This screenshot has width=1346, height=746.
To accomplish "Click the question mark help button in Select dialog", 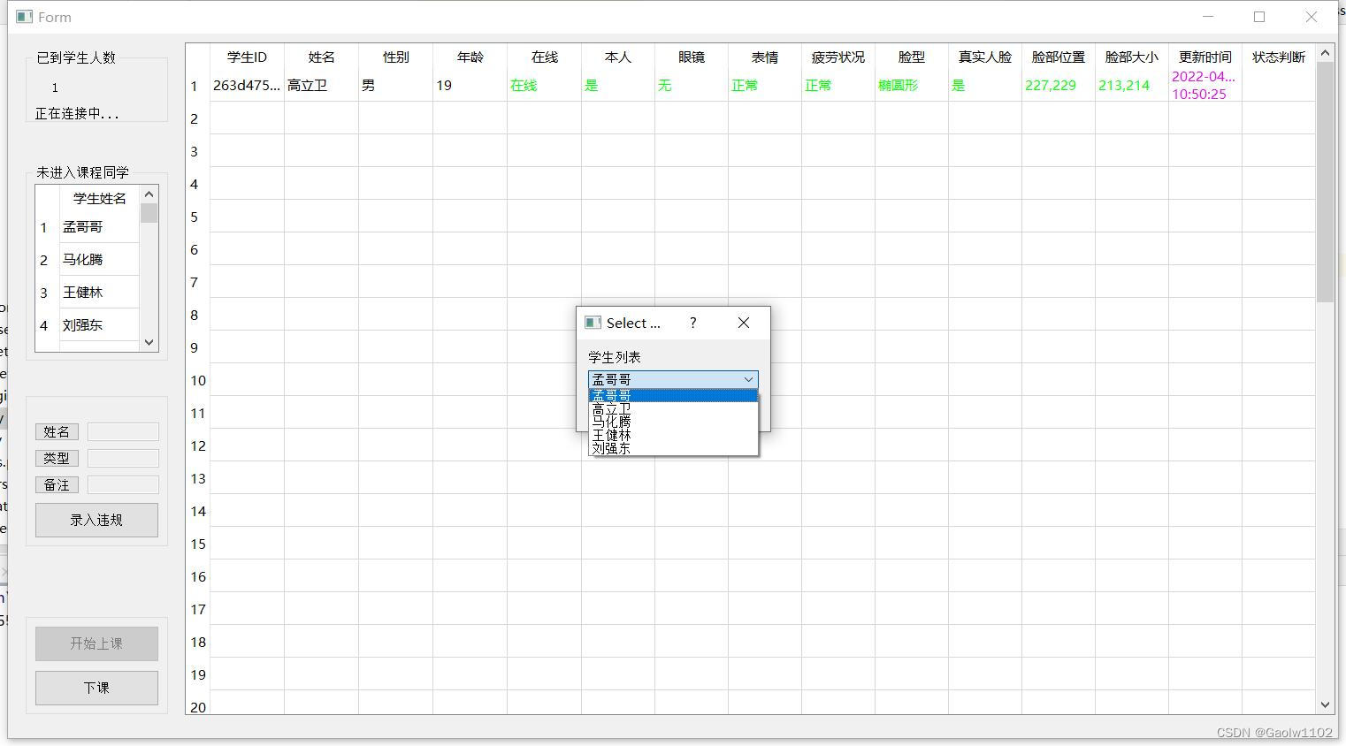I will 693,323.
